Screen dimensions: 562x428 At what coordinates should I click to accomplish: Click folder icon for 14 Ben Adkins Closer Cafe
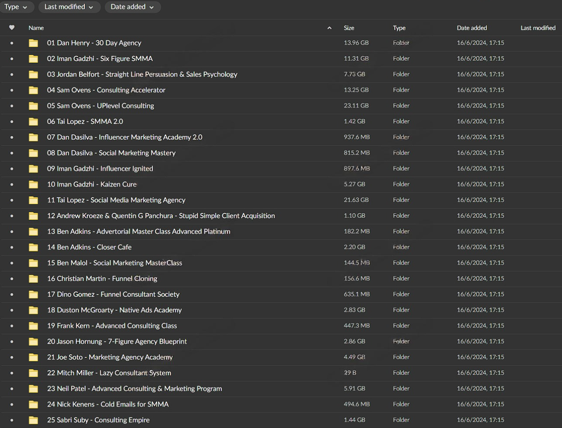(33, 247)
